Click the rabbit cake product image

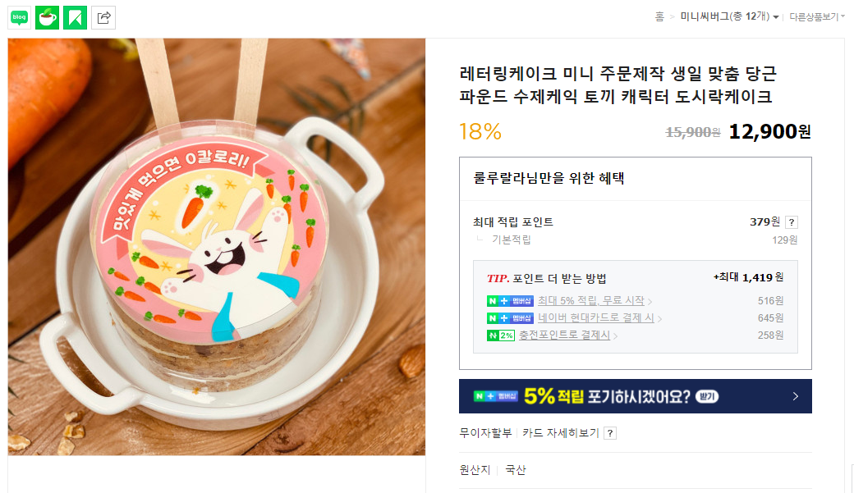[217, 246]
